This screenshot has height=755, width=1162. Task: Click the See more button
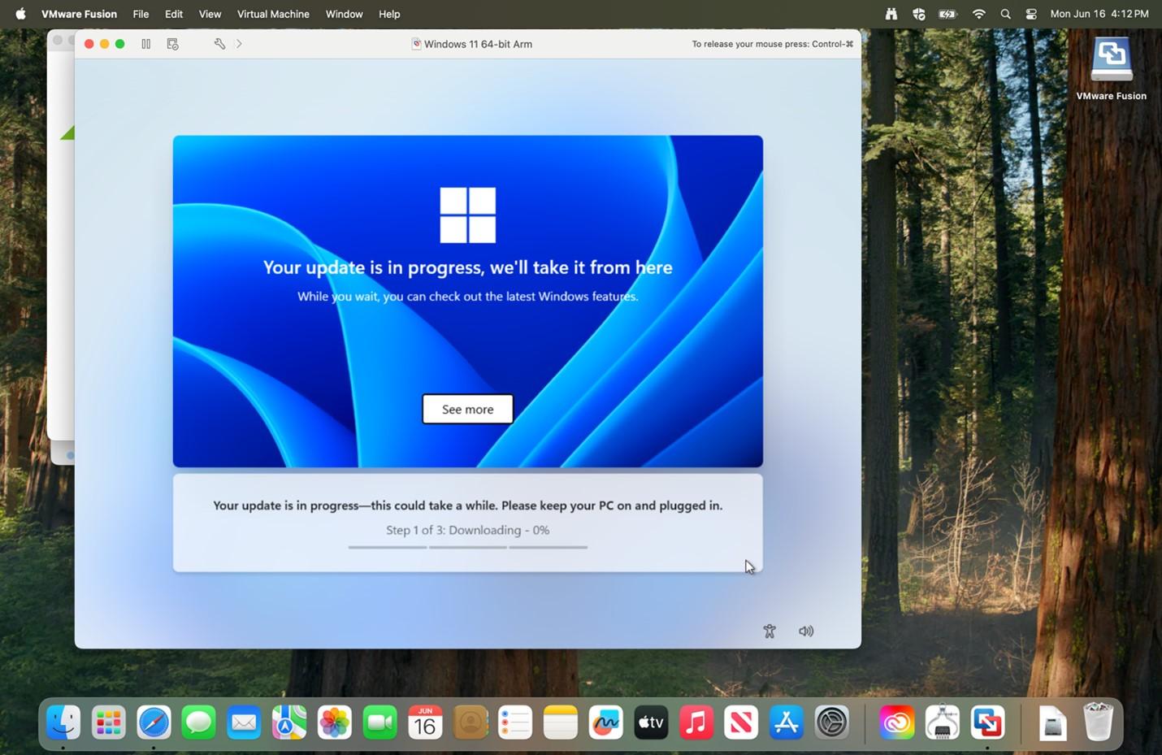pyautogui.click(x=468, y=409)
